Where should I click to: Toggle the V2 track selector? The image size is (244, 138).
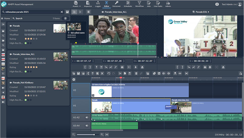click(x=81, y=90)
